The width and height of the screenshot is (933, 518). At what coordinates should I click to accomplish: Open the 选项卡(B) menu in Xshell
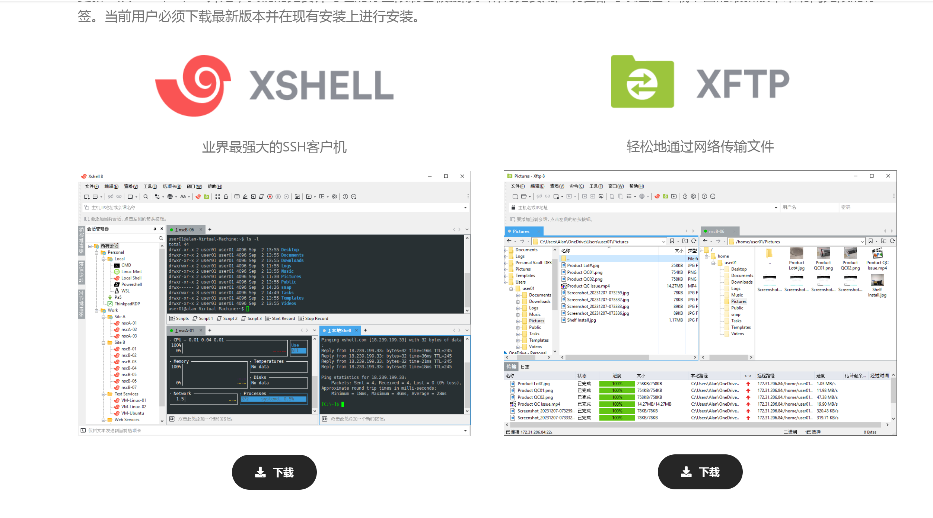pyautogui.click(x=172, y=186)
